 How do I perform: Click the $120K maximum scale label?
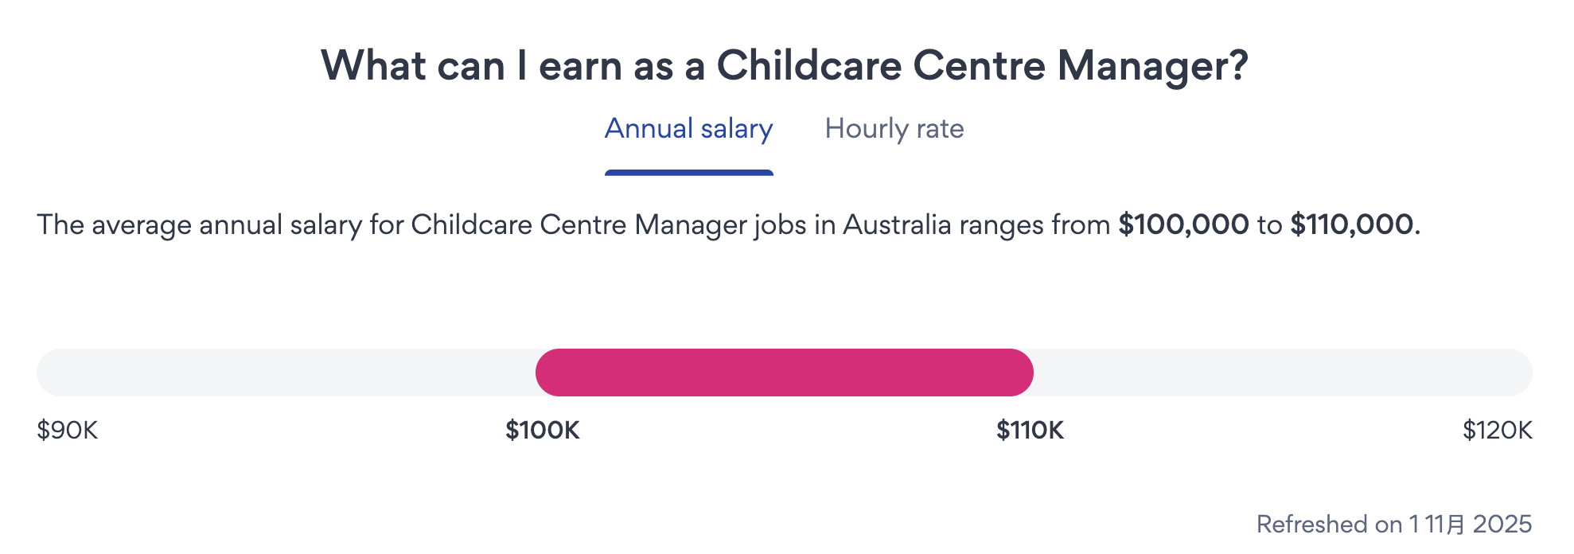click(x=1497, y=431)
